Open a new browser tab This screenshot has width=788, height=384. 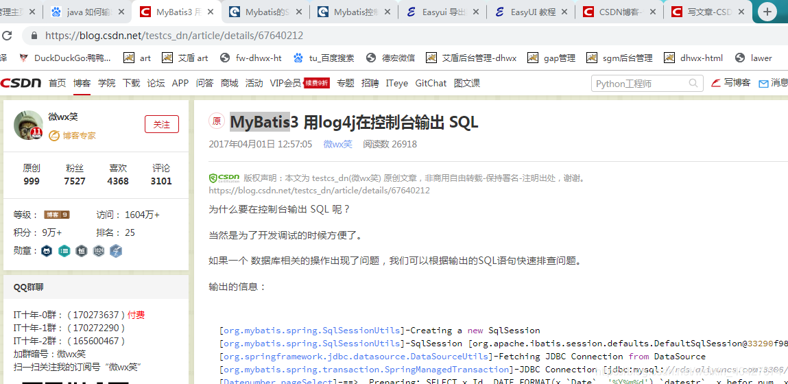click(767, 12)
